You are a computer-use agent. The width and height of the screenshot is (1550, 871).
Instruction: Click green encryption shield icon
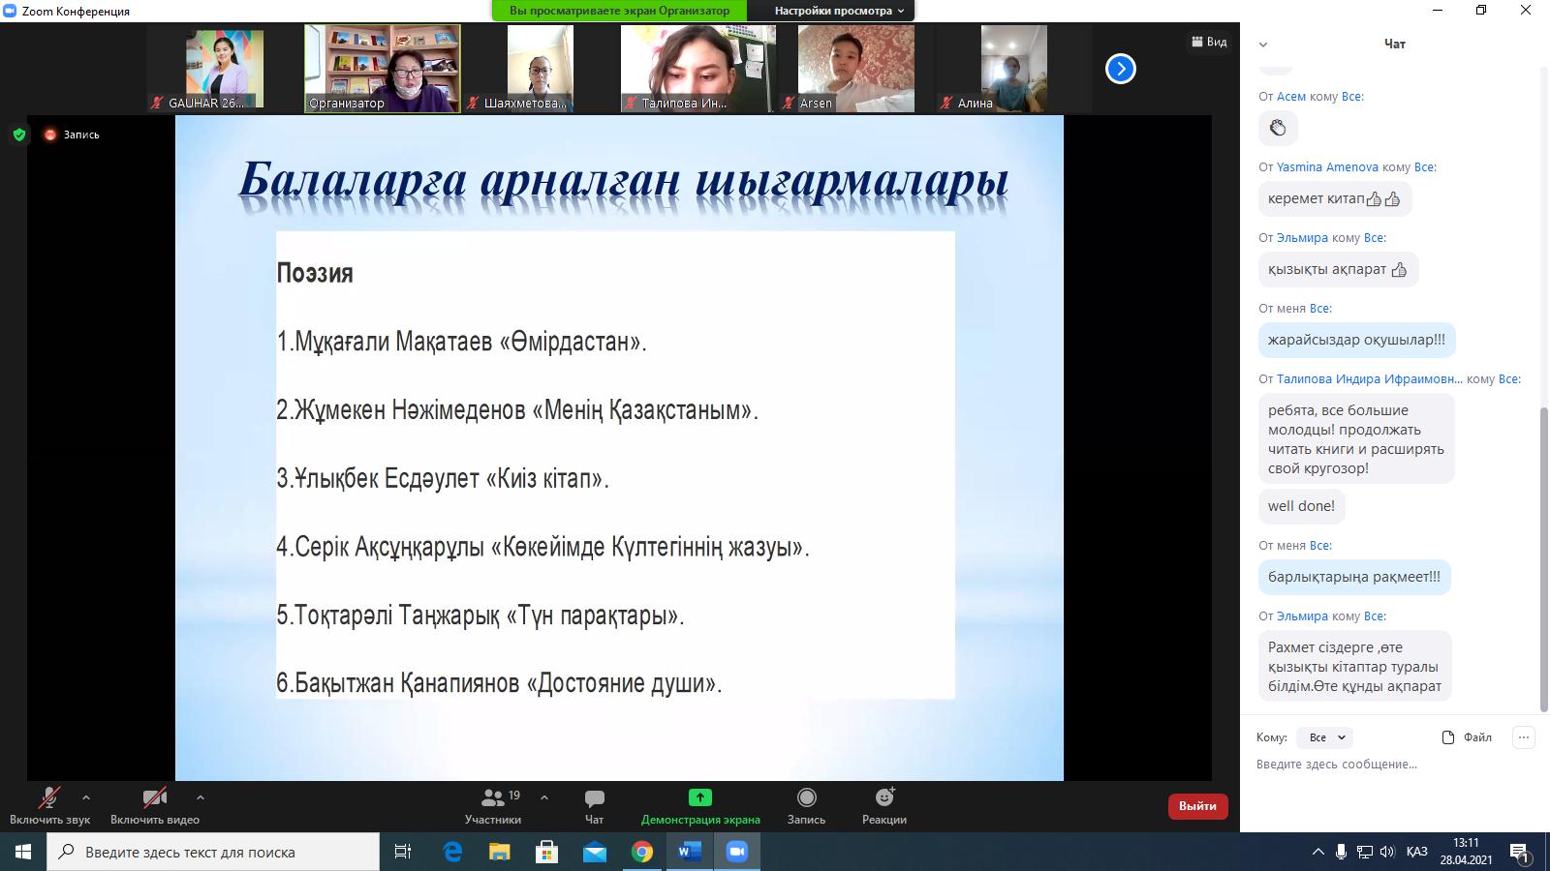[19, 135]
